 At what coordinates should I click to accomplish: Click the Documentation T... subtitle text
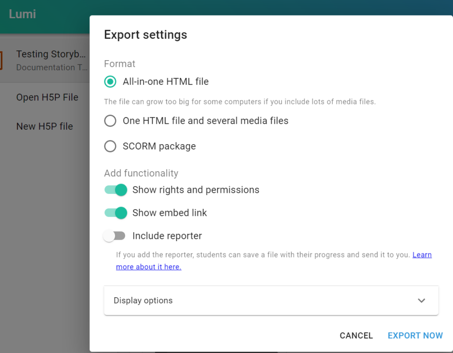point(46,68)
